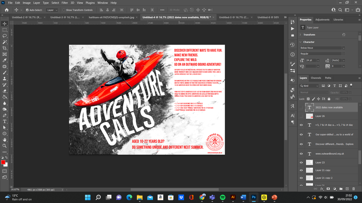Click the Layer 26 thumbnail
Screen dimensions: 362x203
309,116
